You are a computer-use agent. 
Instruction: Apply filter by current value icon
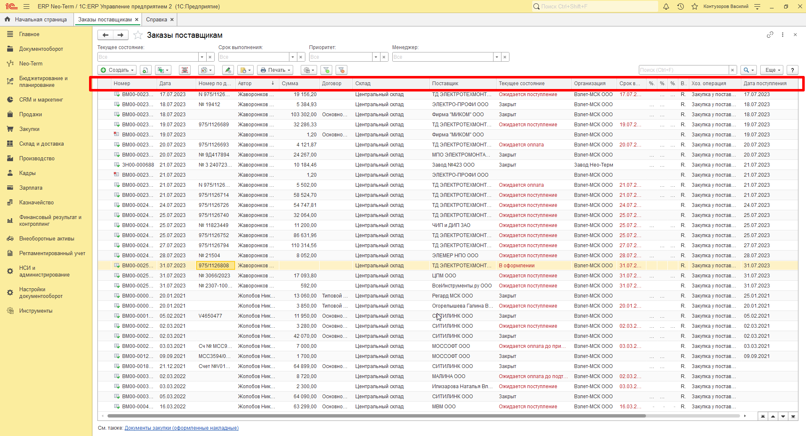coord(326,70)
